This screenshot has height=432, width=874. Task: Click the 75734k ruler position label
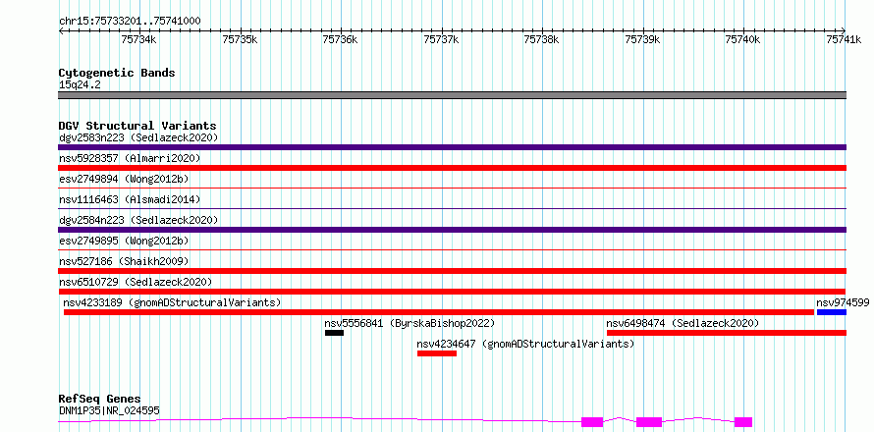click(138, 39)
